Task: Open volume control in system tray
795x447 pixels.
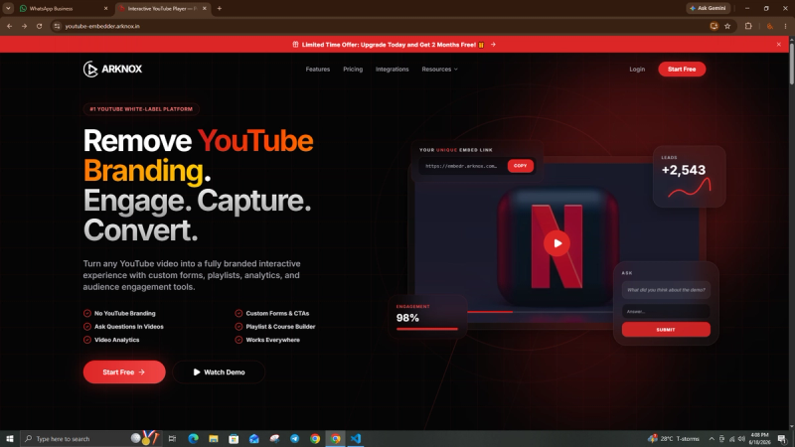Action: 741,439
